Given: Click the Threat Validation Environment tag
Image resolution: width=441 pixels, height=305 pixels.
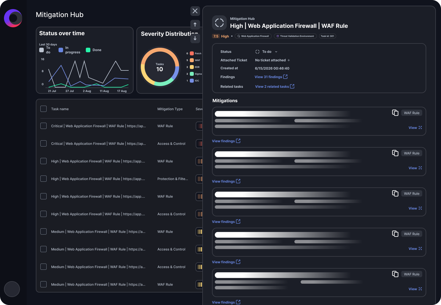Looking at the screenshot, I should tap(295, 36).
